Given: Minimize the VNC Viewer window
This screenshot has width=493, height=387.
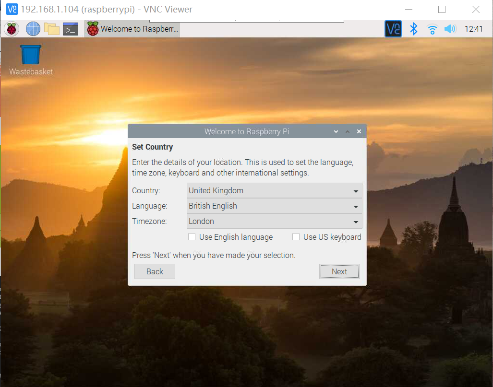Looking at the screenshot, I should 409,10.
